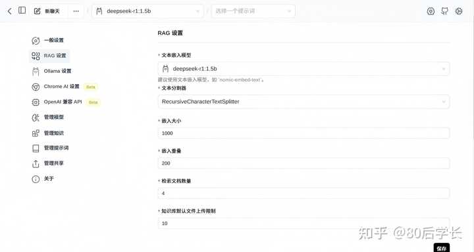
Task: Click the circular icon left of GitHub
Action: click(431, 11)
